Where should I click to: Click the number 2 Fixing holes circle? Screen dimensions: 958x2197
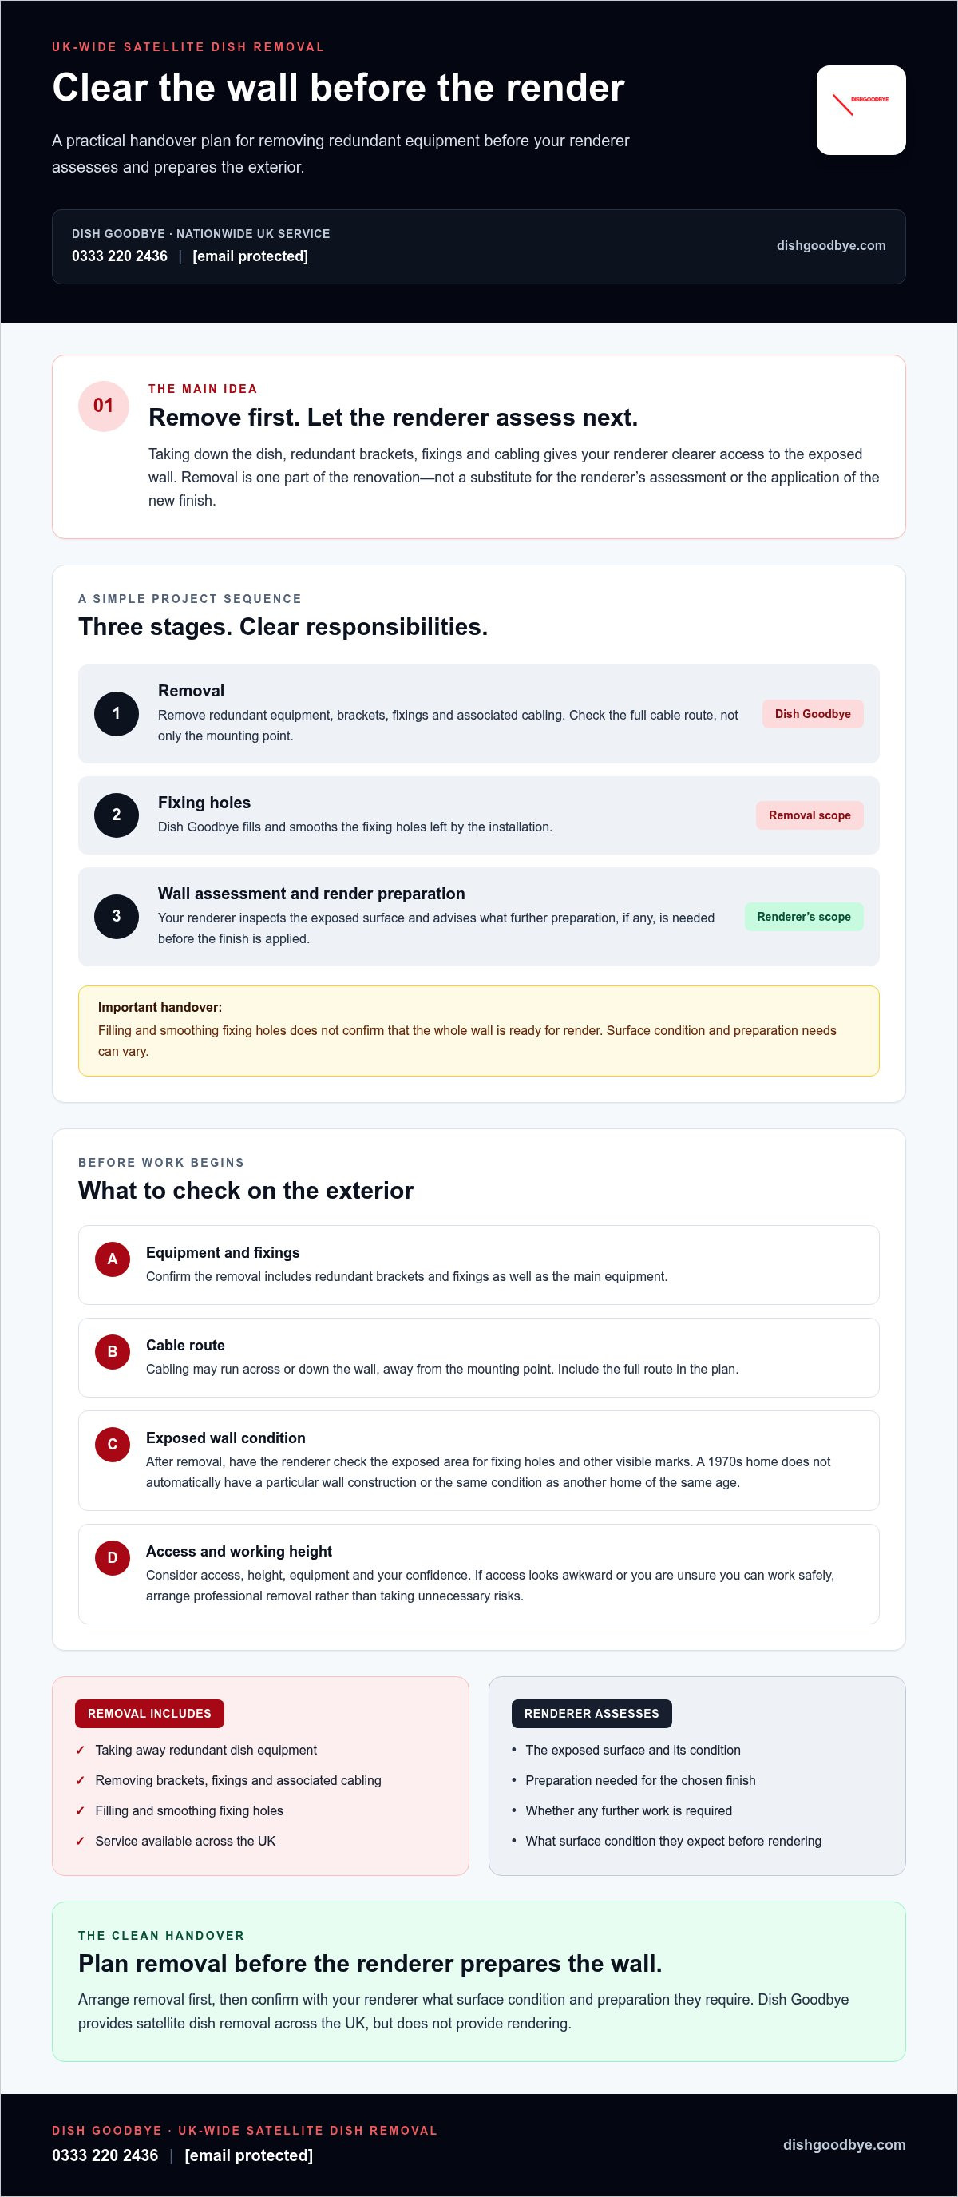click(117, 815)
